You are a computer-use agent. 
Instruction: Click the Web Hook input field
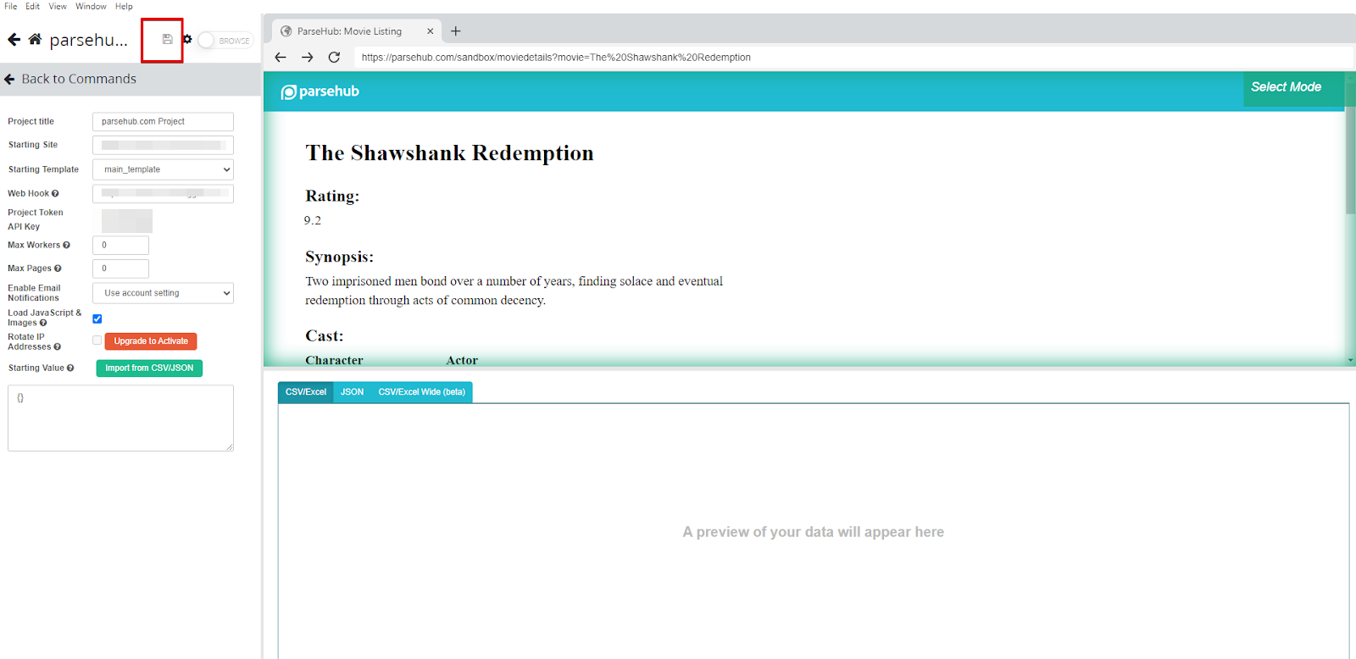(x=163, y=194)
